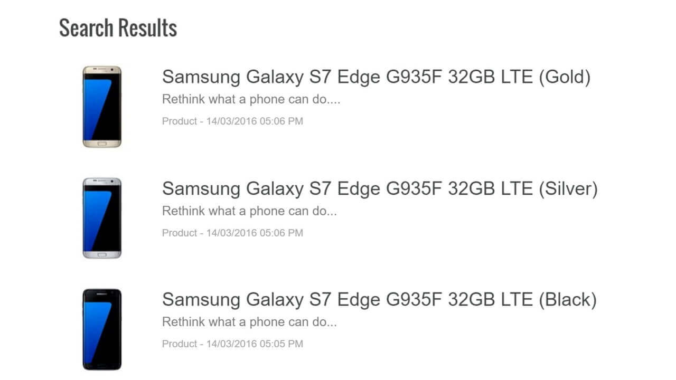Click the Black listing description text
676x380 pixels.
coord(250,322)
